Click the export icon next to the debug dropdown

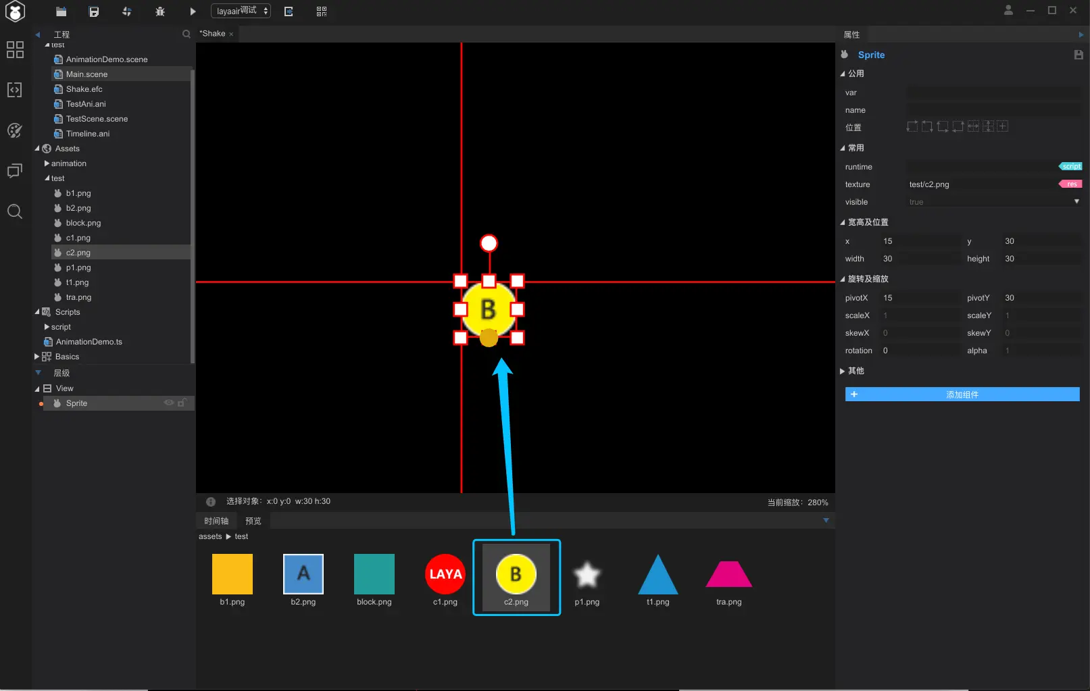coord(289,11)
